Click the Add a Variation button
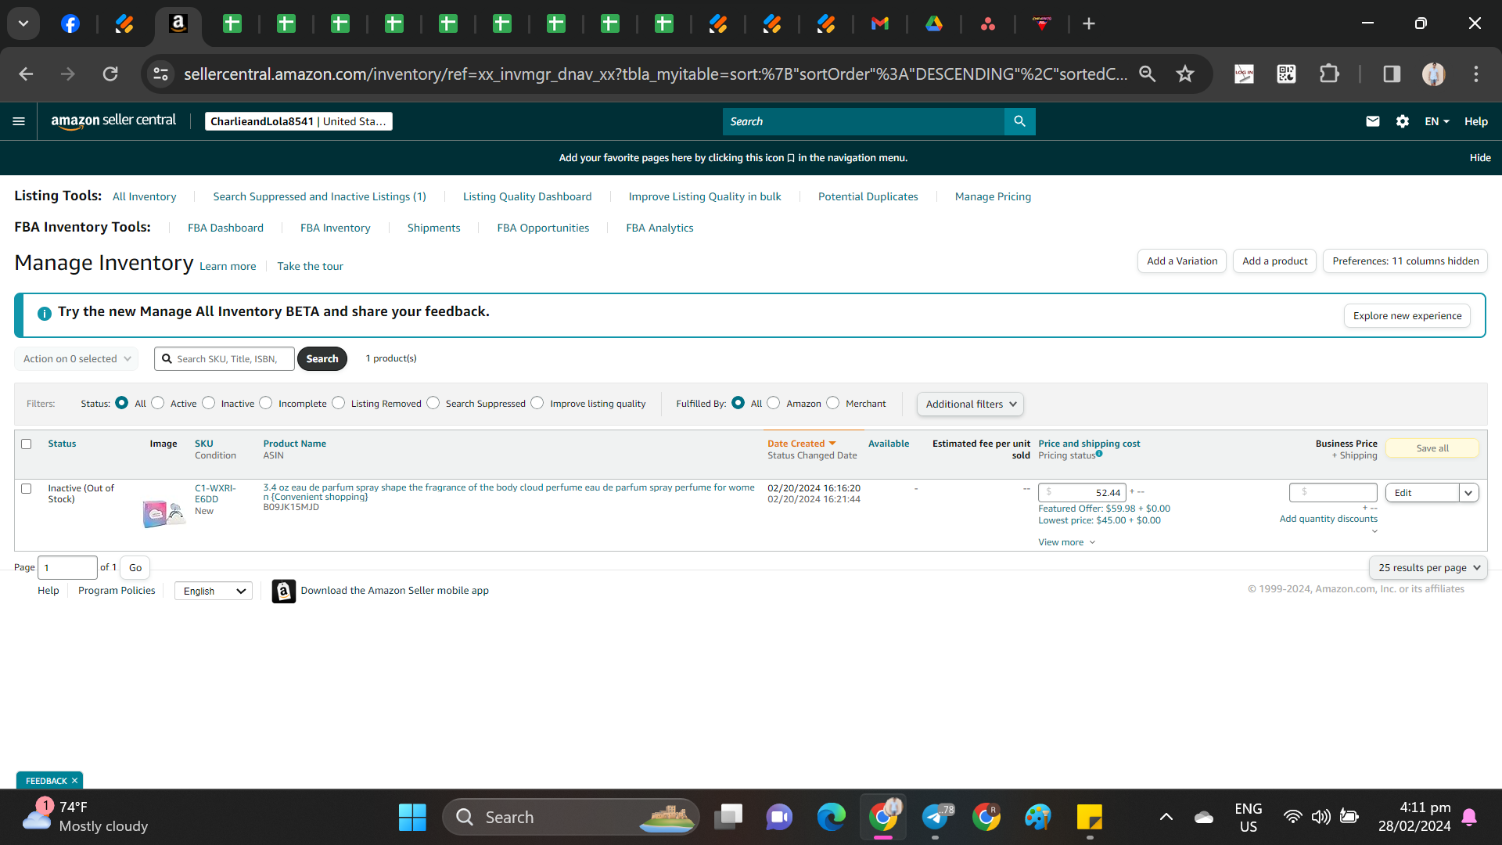 tap(1181, 261)
